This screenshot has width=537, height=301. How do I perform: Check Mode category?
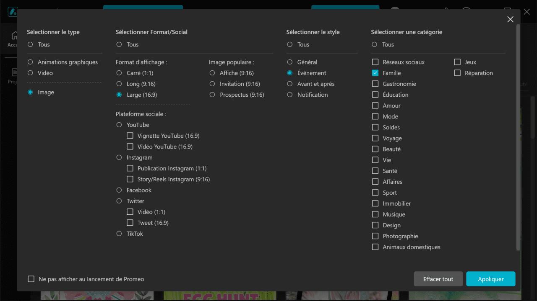coord(375,116)
